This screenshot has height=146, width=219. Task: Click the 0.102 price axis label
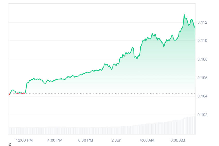pos(202,115)
